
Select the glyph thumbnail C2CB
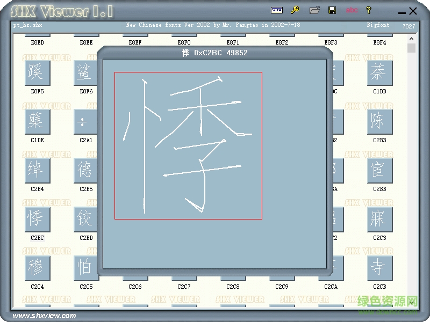click(x=379, y=268)
